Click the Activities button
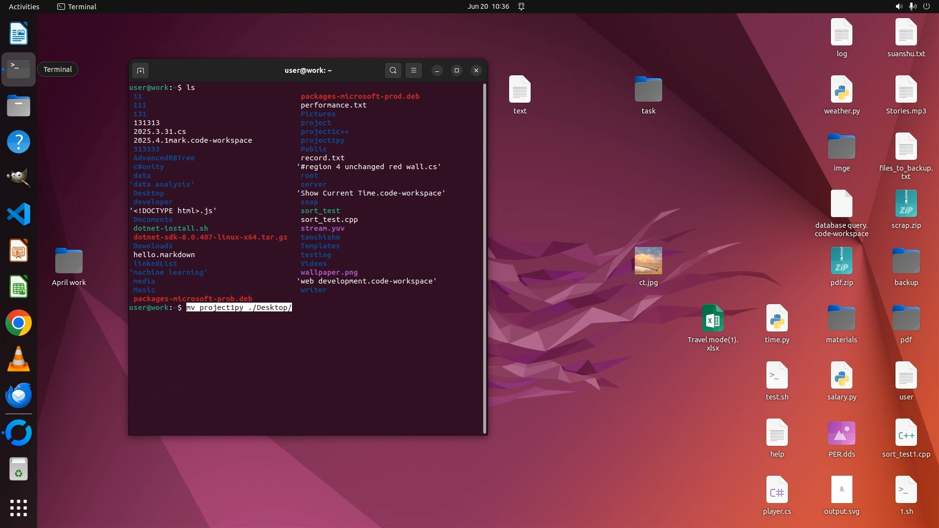Screen dimensions: 939x528 click(x=24, y=6)
